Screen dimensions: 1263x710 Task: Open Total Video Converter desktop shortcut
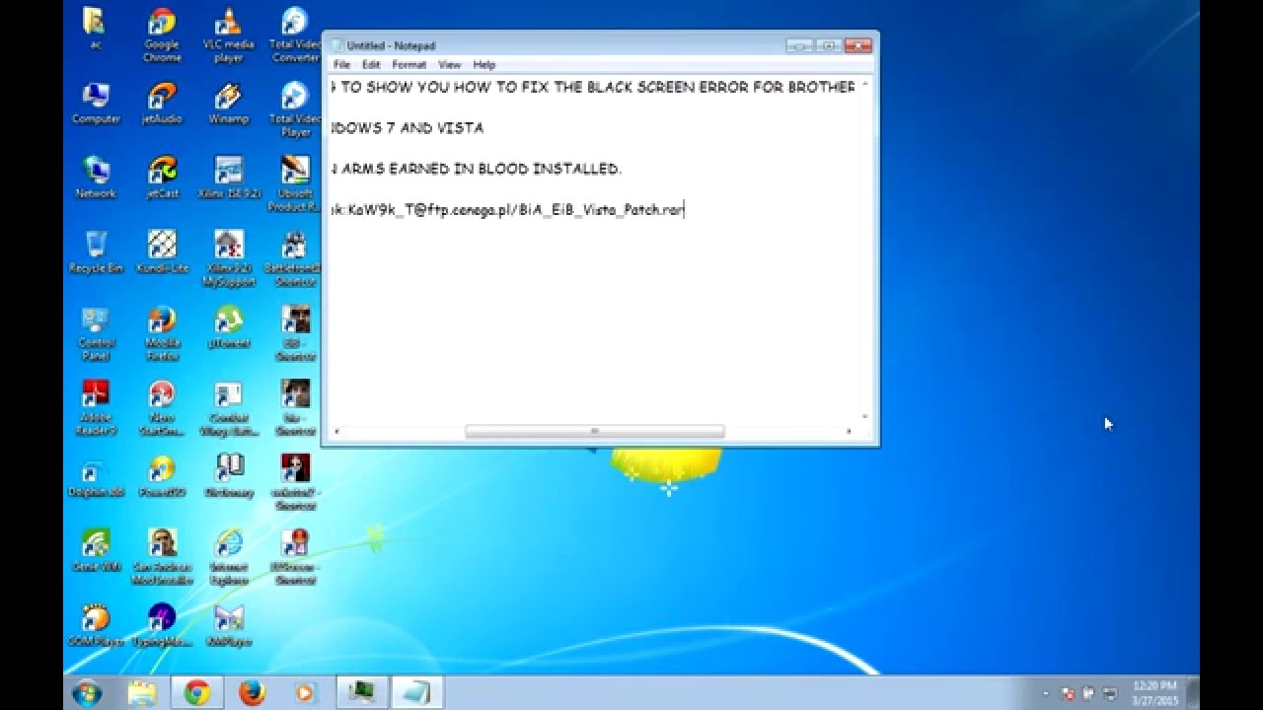click(x=295, y=35)
